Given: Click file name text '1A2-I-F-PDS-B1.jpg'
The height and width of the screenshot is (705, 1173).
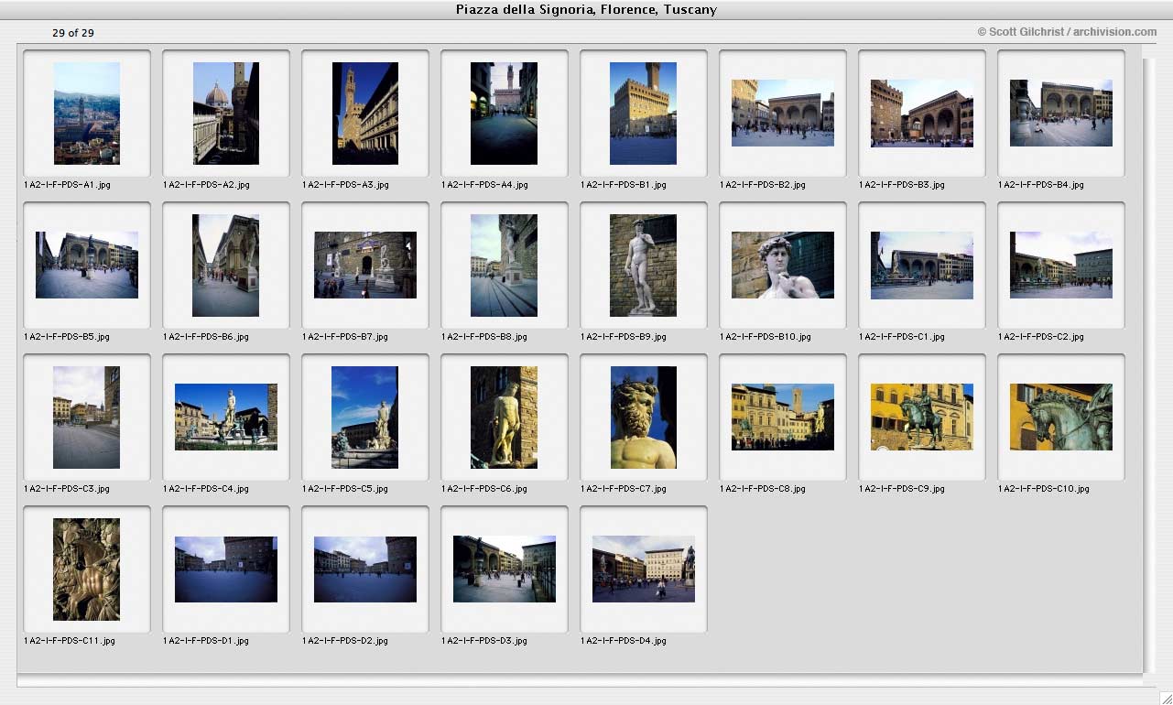Looking at the screenshot, I should (624, 185).
